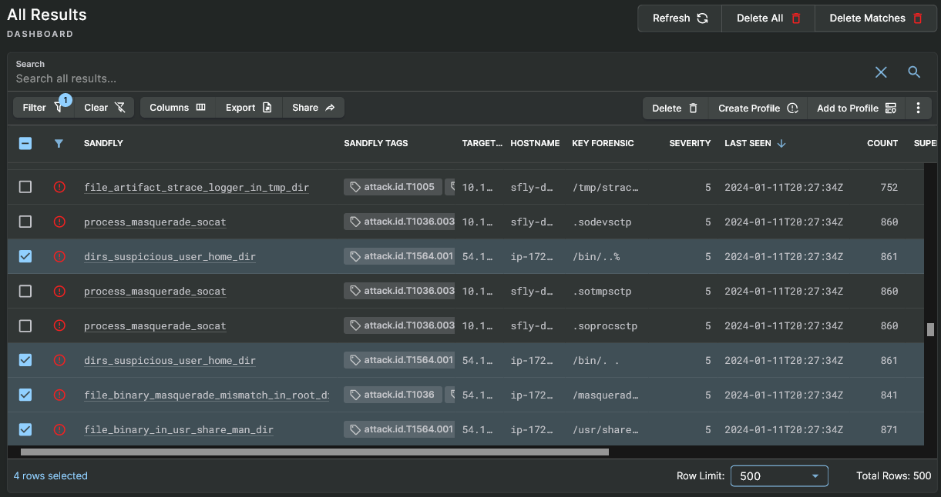Screen dimensions: 941x497
Task: Clear search with the X icon
Action: [881, 72]
